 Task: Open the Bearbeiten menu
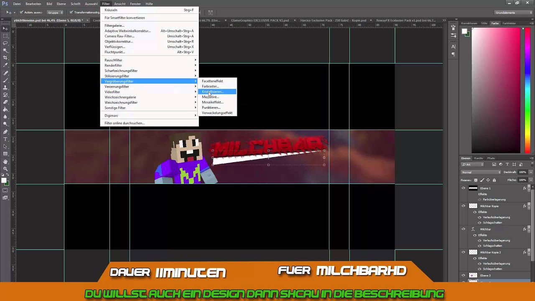coord(33,4)
